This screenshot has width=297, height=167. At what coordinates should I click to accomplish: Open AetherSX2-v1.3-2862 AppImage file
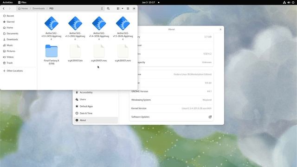click(x=75, y=28)
